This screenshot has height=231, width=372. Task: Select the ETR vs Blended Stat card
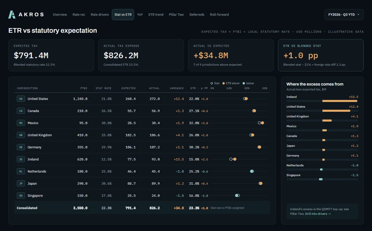pos(321,55)
